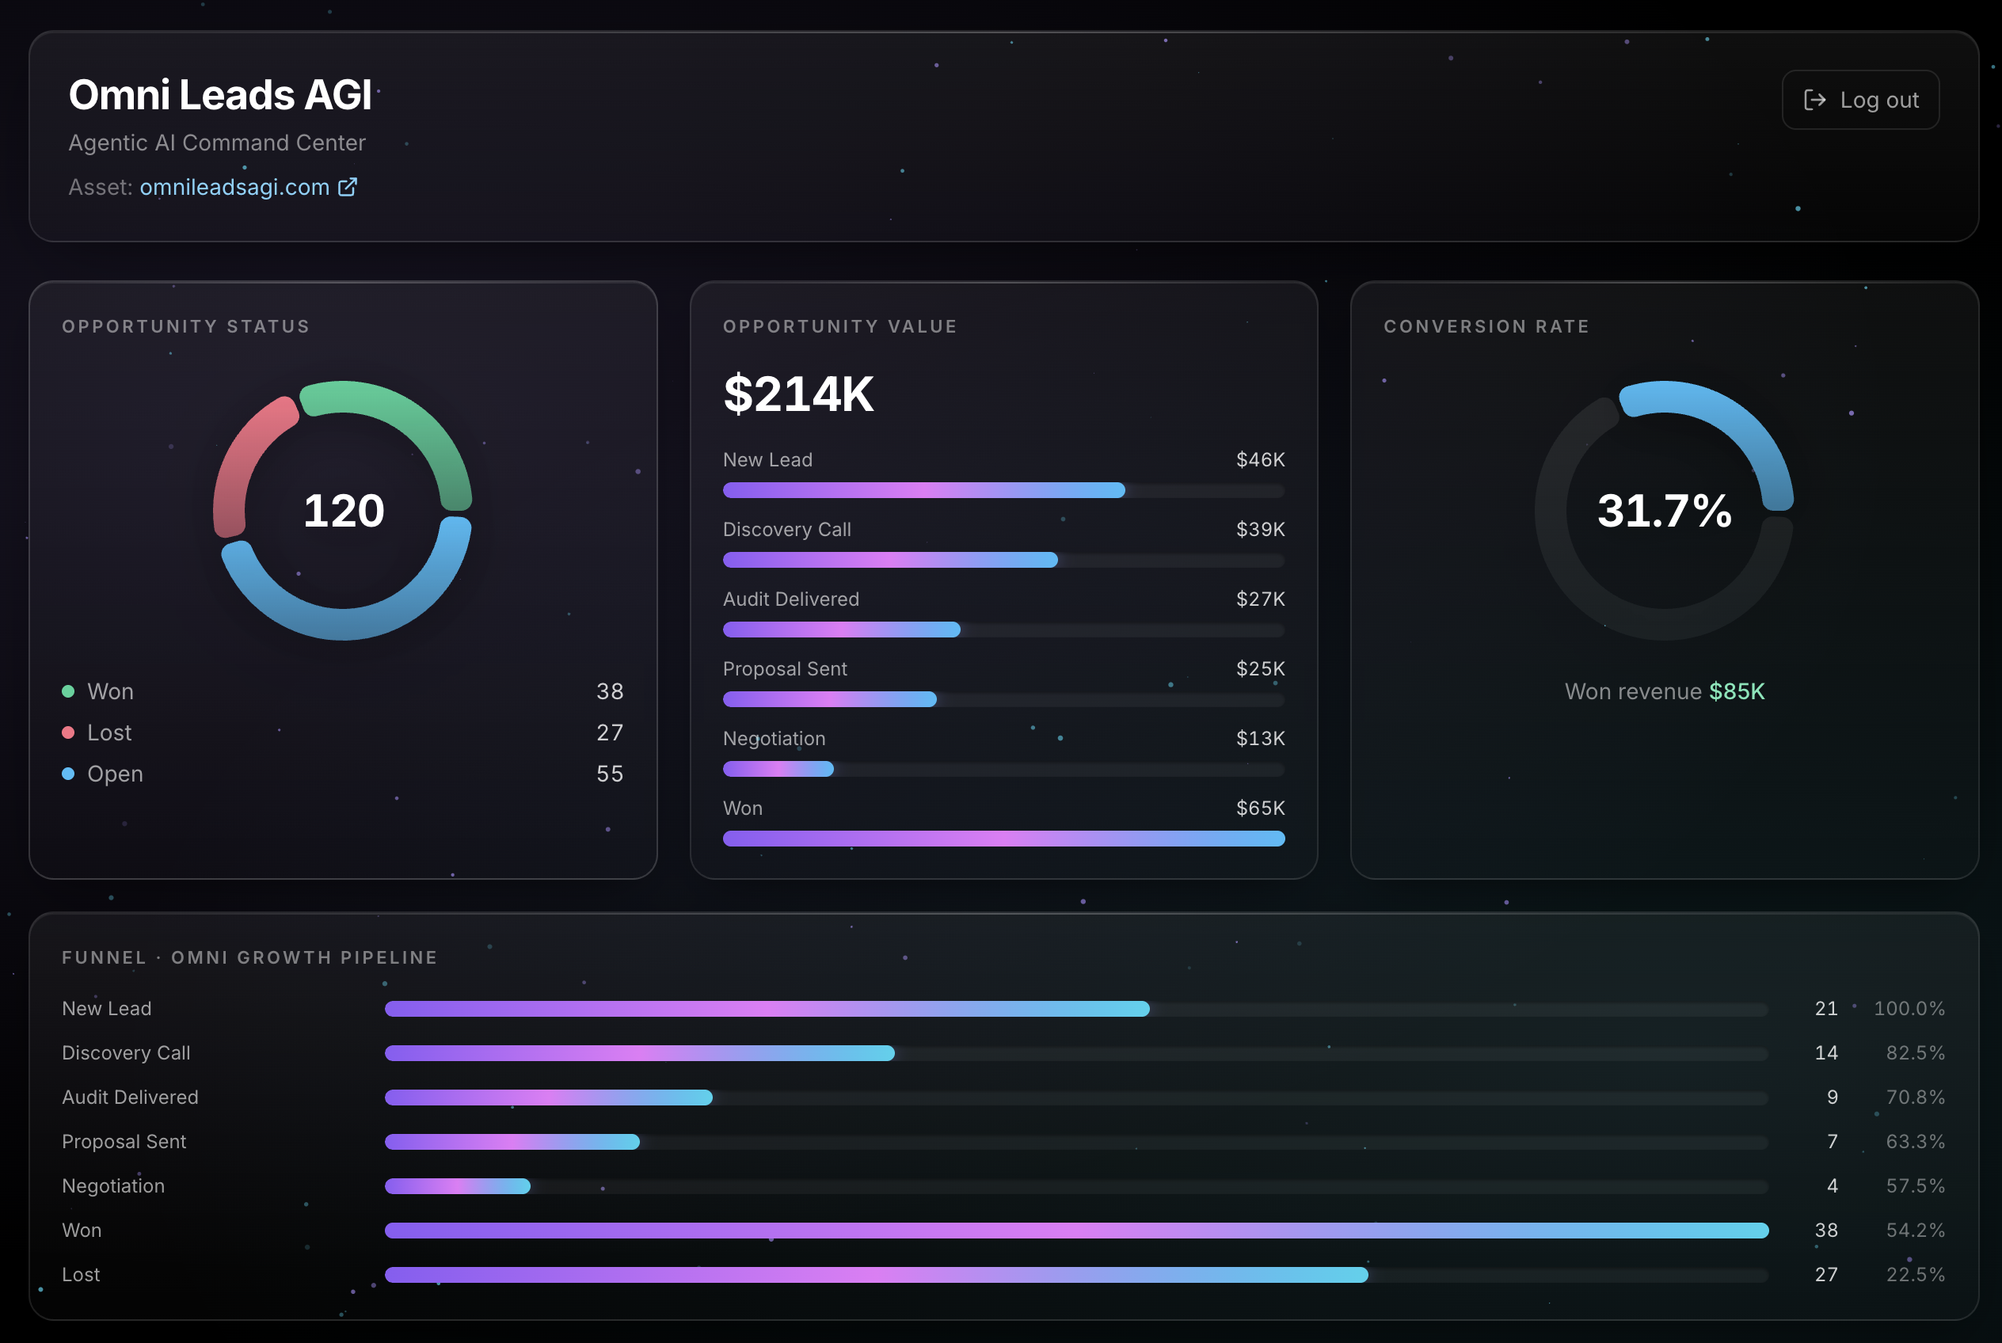
Task: Click the 82.5% Discovery Call percentage
Action: pyautogui.click(x=1916, y=1052)
